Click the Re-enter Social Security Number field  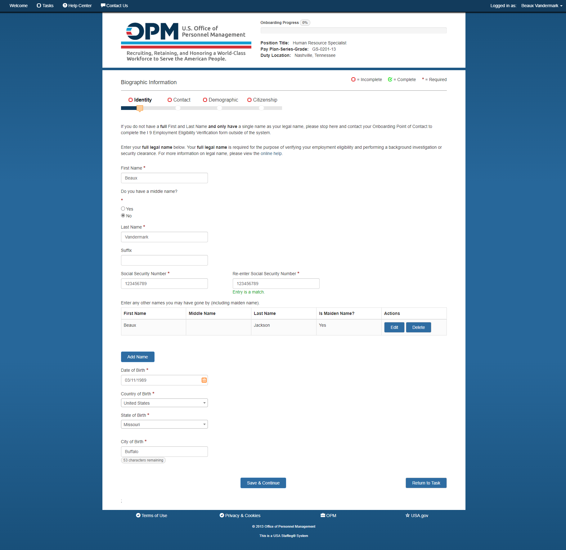(x=276, y=284)
